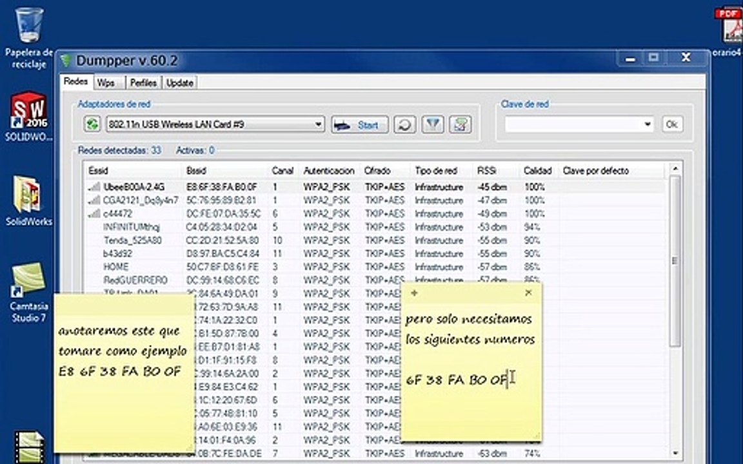Open the Update tab
The width and height of the screenshot is (743, 464).
click(x=179, y=82)
